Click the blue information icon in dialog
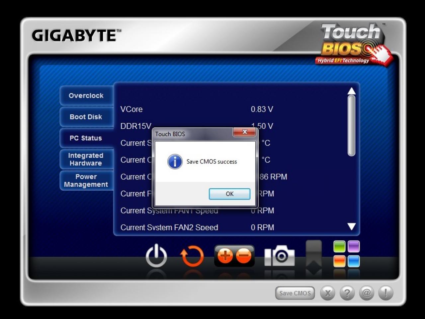This screenshot has width=425, height=319. [175, 162]
